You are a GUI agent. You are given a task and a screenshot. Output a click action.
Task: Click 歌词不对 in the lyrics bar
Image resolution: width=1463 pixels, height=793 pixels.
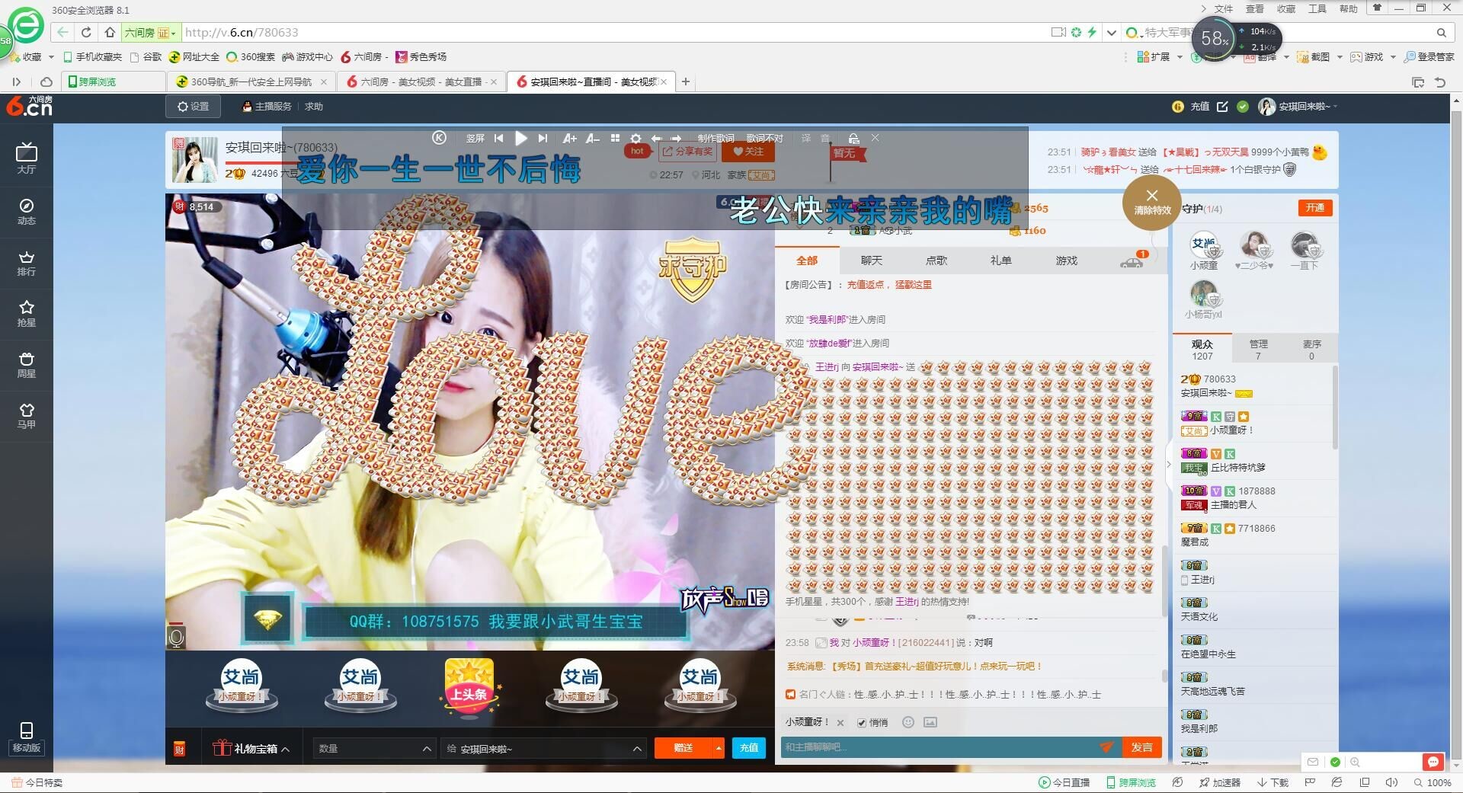point(764,138)
